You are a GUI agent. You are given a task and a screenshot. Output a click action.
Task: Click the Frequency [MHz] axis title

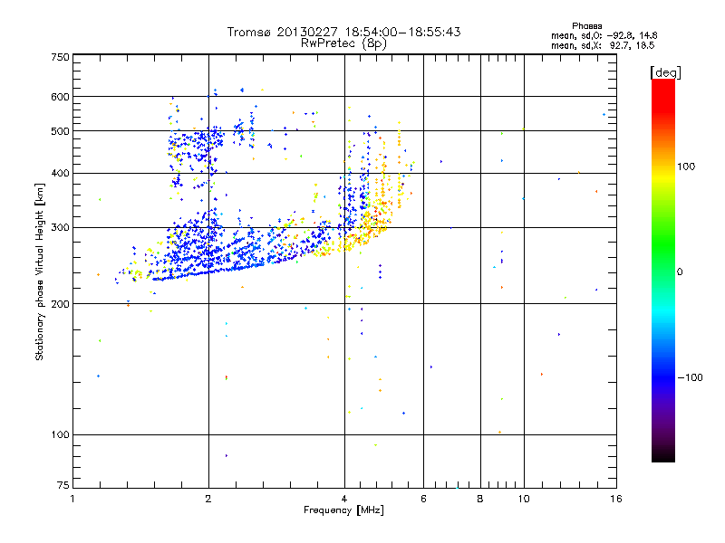click(x=343, y=510)
